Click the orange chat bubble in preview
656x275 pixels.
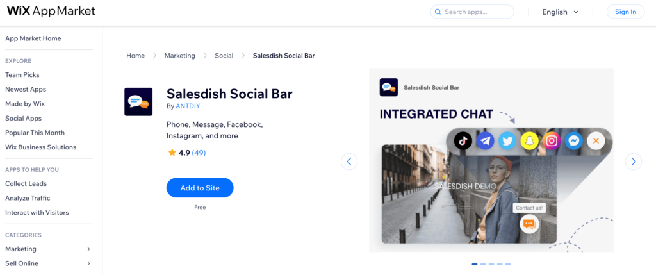tap(530, 224)
